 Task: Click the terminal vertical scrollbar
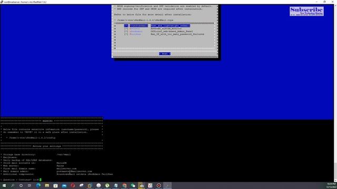[x=335, y=93]
